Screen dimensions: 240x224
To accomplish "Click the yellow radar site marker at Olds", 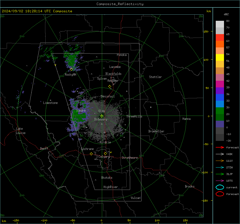I will point(102,116).
